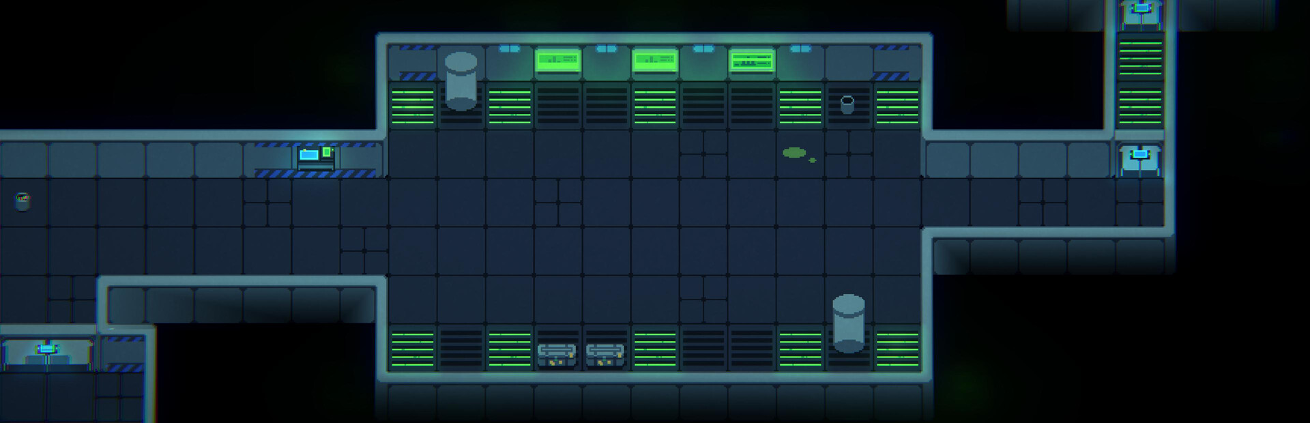The height and width of the screenshot is (423, 1310).
Task: Click the small barrel in far-left corridor
Action: click(x=23, y=201)
